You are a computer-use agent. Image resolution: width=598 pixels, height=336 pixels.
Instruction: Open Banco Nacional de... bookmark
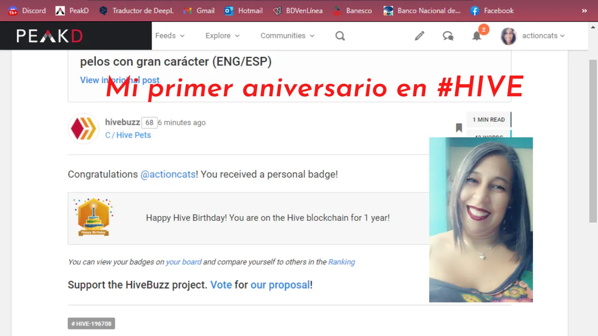tap(422, 10)
